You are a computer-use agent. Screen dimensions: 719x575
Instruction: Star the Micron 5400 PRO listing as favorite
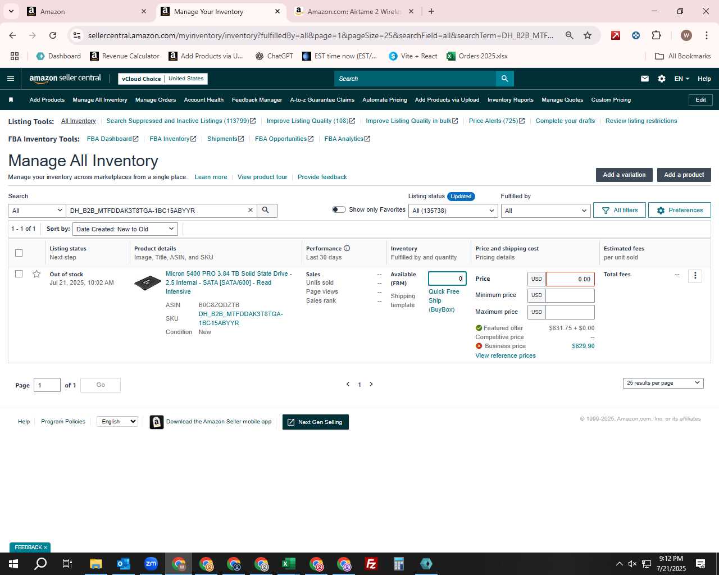(x=37, y=274)
